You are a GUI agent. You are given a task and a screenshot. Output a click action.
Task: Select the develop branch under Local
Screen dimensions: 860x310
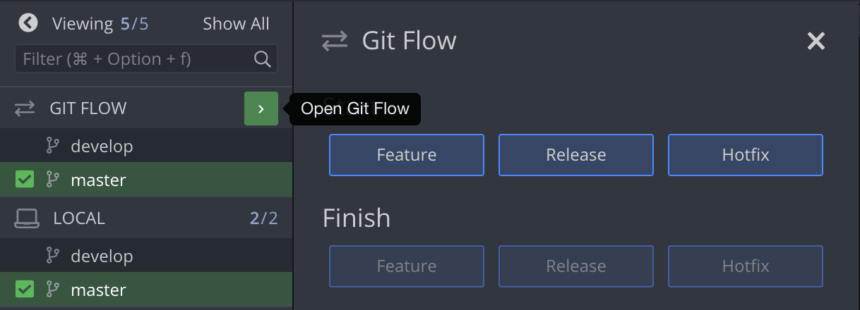coord(102,256)
